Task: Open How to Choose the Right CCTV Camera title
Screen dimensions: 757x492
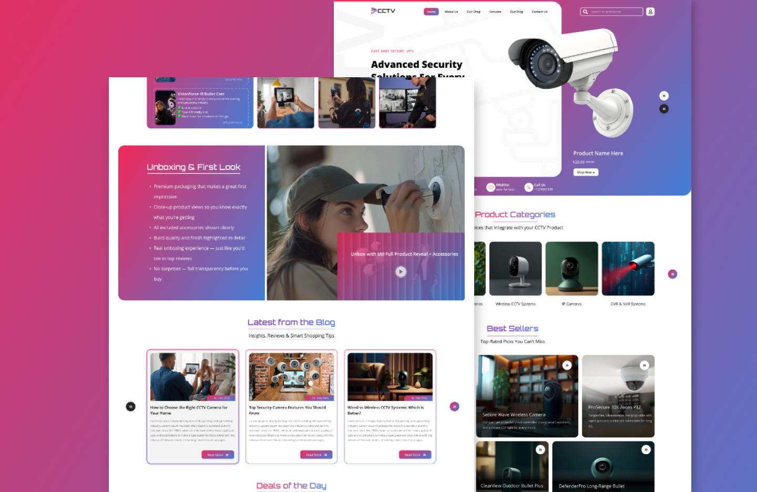Action: [x=189, y=410]
